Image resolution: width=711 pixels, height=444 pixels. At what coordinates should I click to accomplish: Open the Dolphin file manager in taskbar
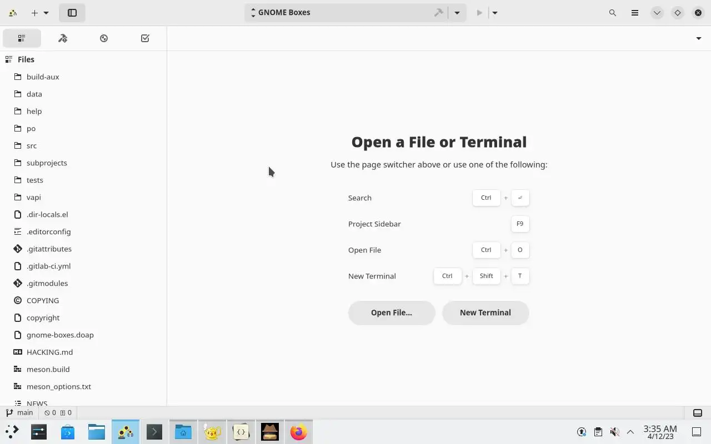[97, 431]
